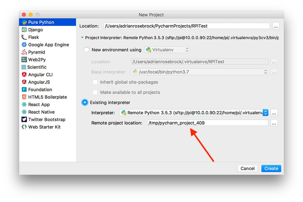
Task: Click the Virtualenv python icon
Action: [x=148, y=50]
